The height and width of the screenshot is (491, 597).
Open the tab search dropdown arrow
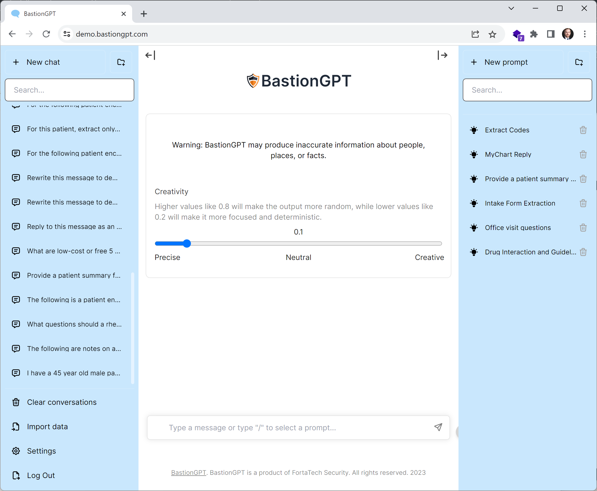click(511, 8)
